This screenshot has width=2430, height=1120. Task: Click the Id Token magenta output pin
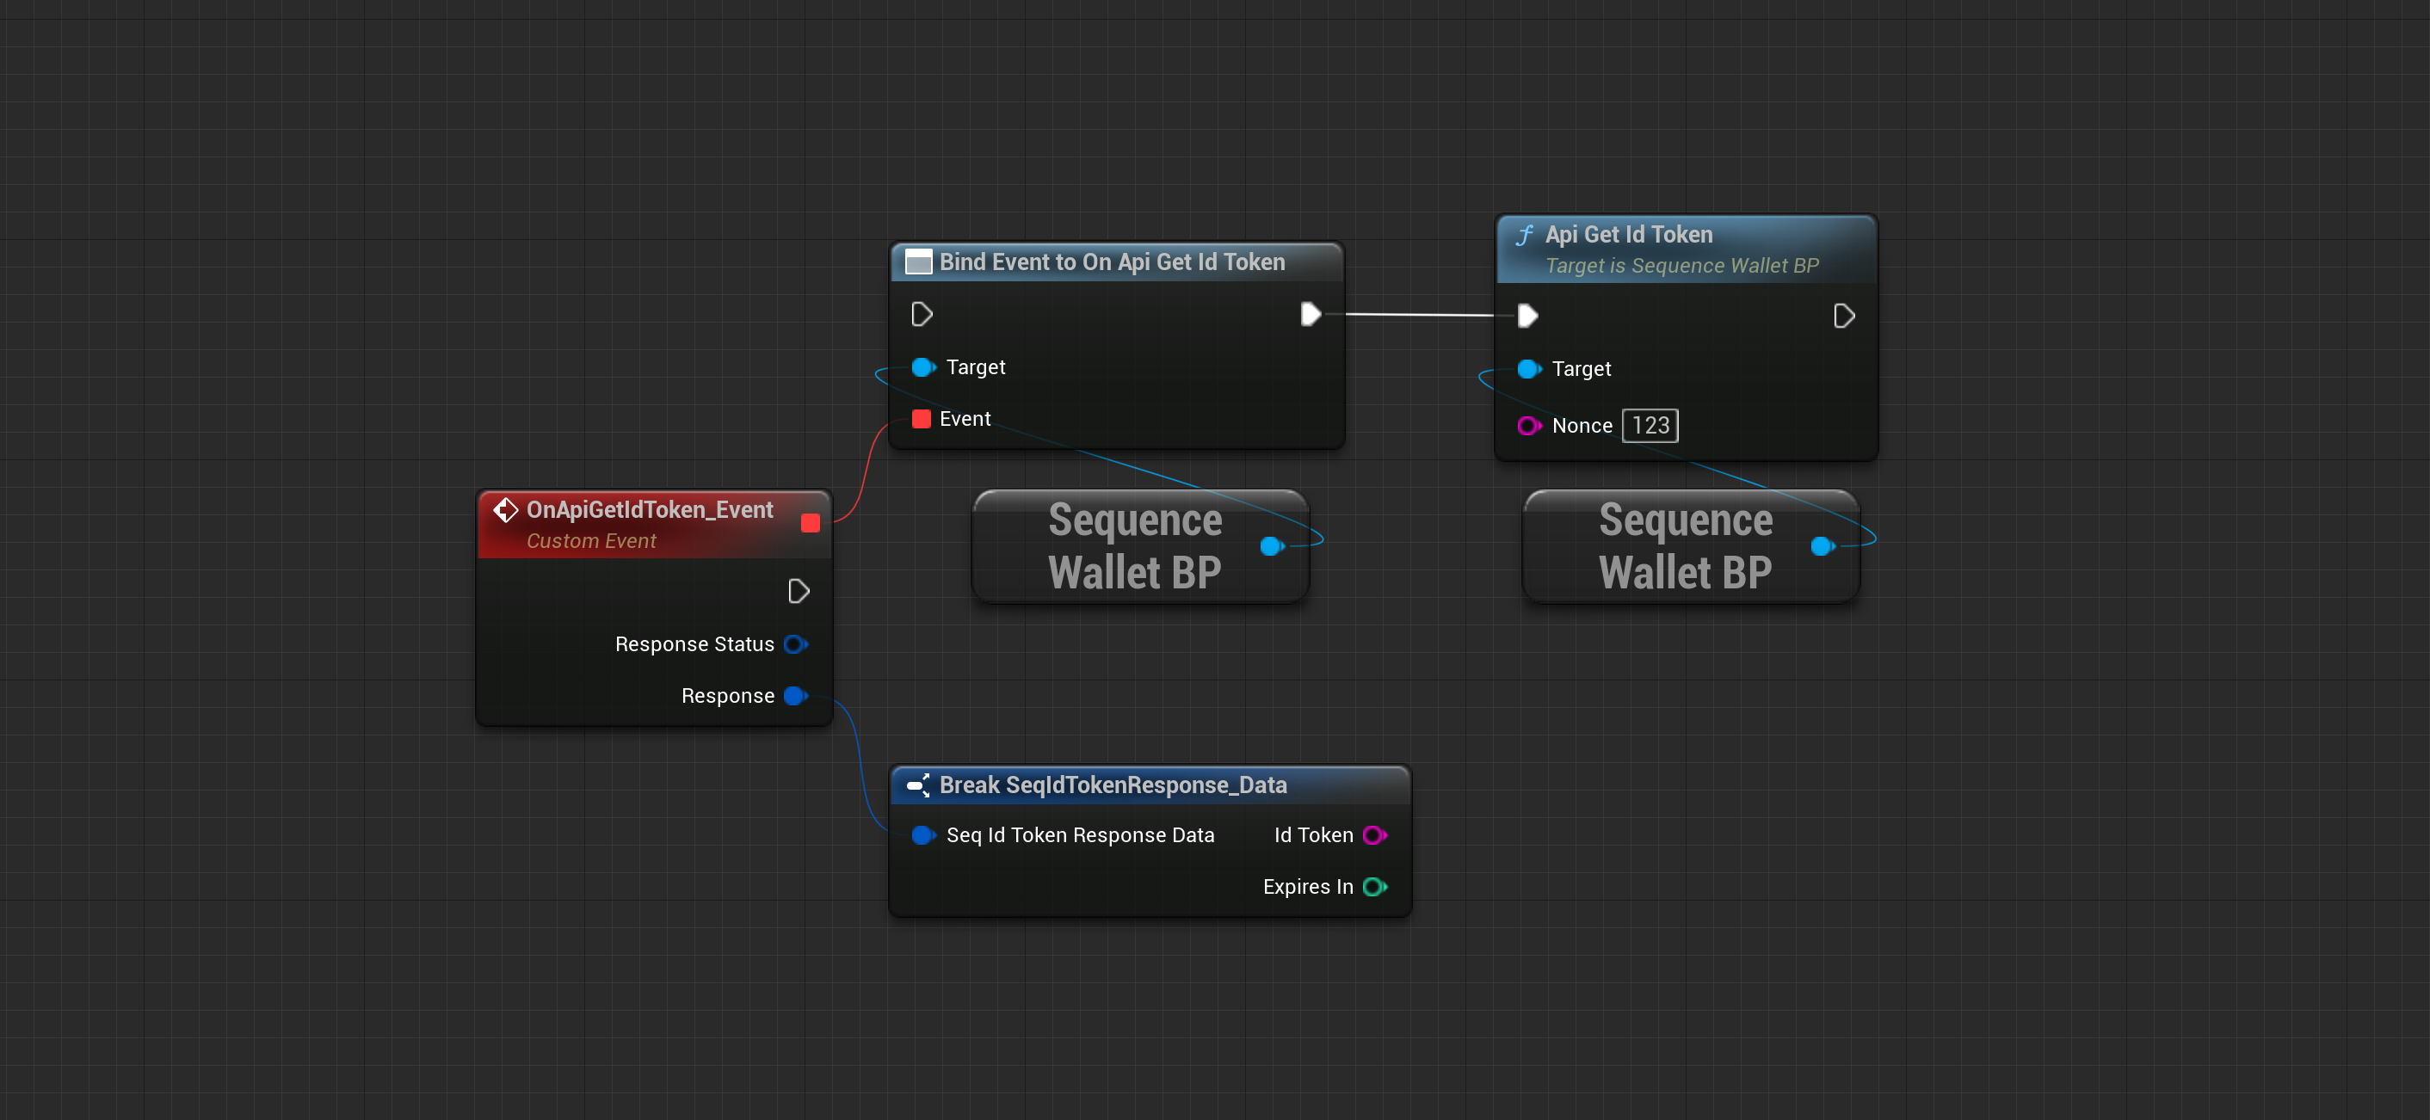pyautogui.click(x=1374, y=834)
